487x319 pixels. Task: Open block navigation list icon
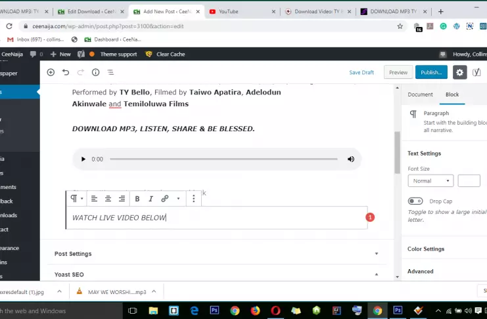[x=110, y=72]
